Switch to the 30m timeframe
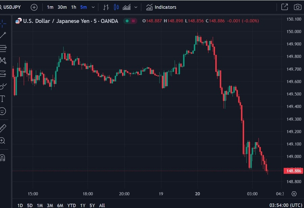Viewport: 304px width, 208px height. click(x=62, y=7)
